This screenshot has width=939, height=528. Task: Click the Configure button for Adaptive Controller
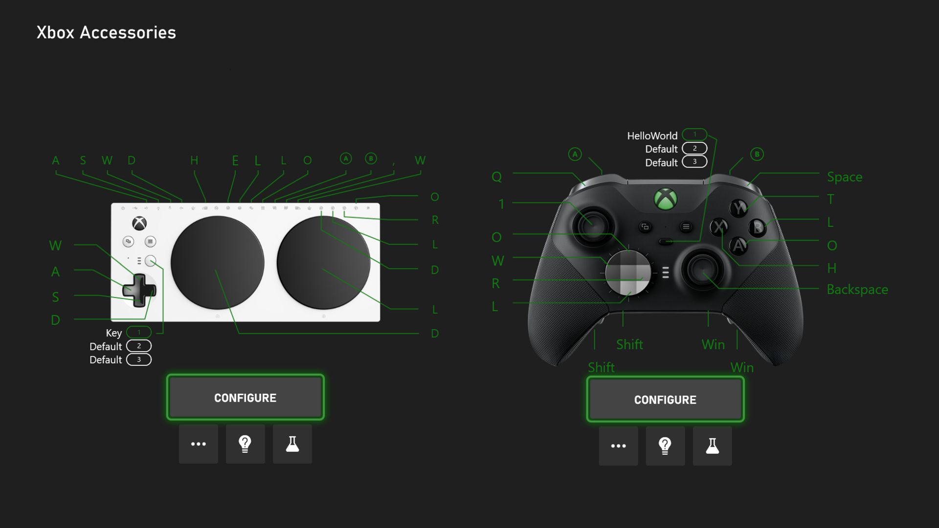click(245, 397)
